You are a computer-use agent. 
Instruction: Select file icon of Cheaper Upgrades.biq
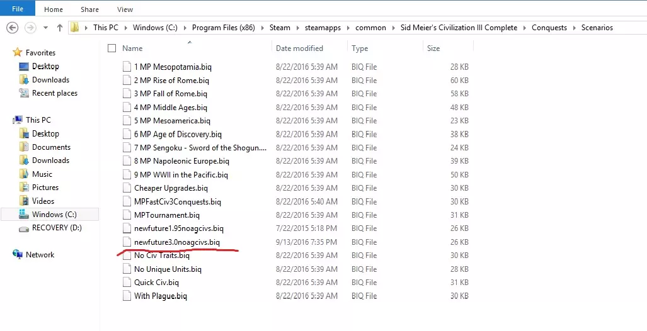[x=127, y=188]
